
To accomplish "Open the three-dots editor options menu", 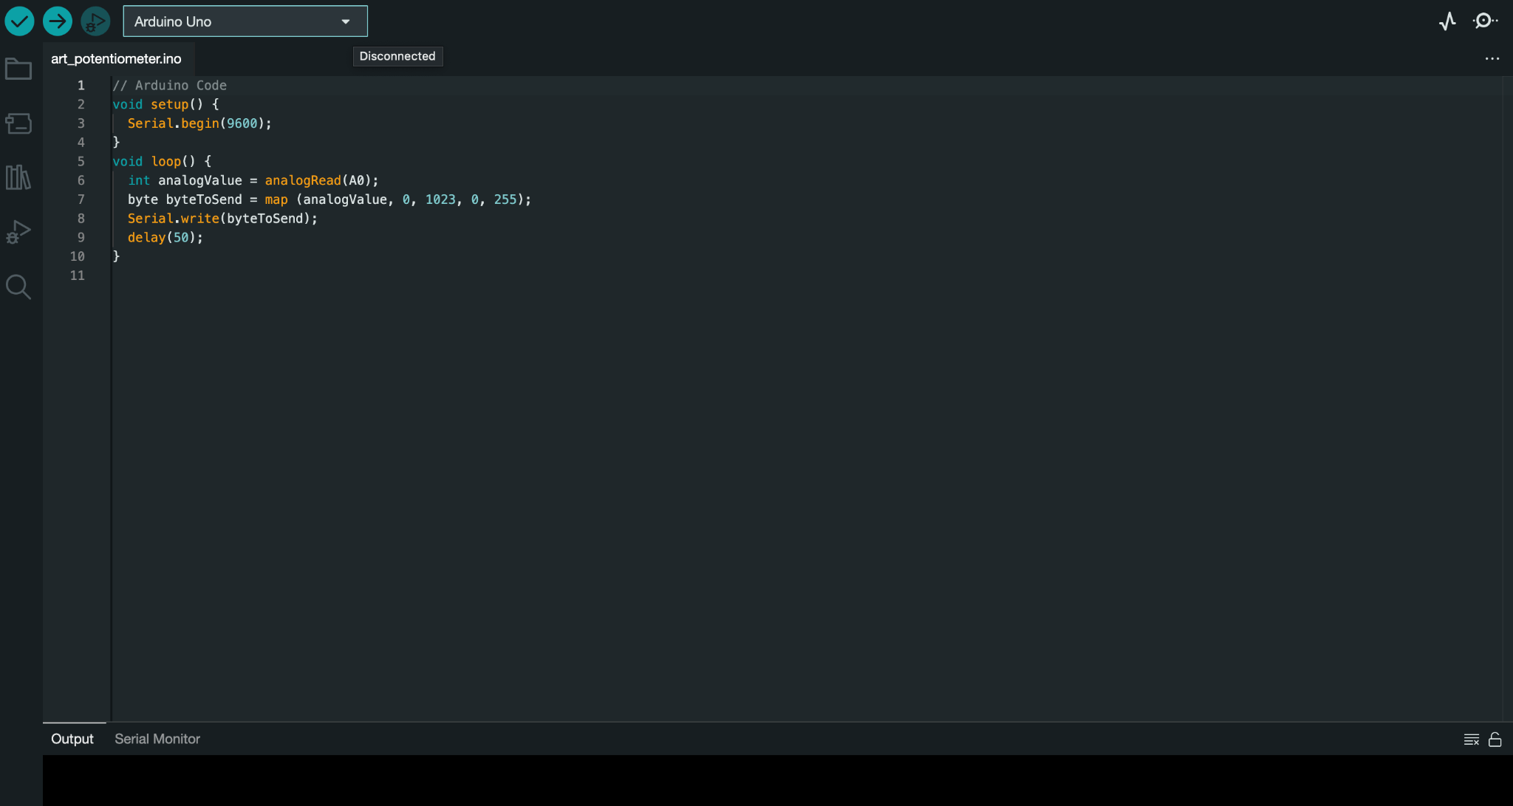I will point(1492,58).
